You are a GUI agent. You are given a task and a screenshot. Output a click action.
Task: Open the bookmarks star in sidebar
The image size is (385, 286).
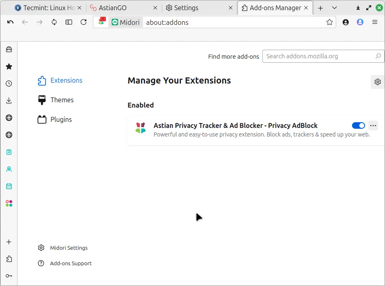(9, 66)
